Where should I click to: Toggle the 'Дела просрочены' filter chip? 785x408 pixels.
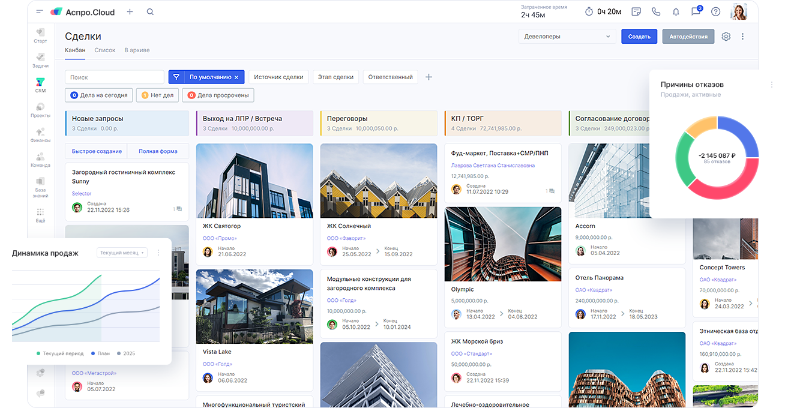pyautogui.click(x=218, y=95)
